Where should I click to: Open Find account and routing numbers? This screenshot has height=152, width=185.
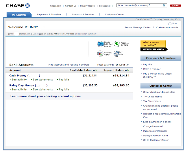point(69,65)
